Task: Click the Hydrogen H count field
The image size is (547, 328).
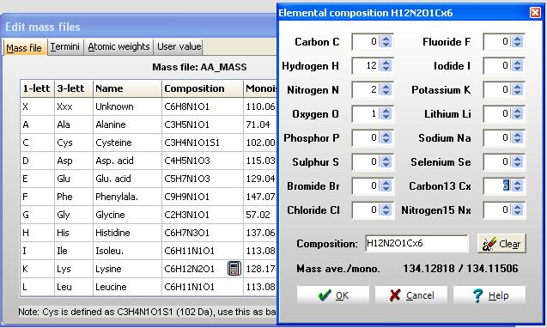Action: [366, 66]
